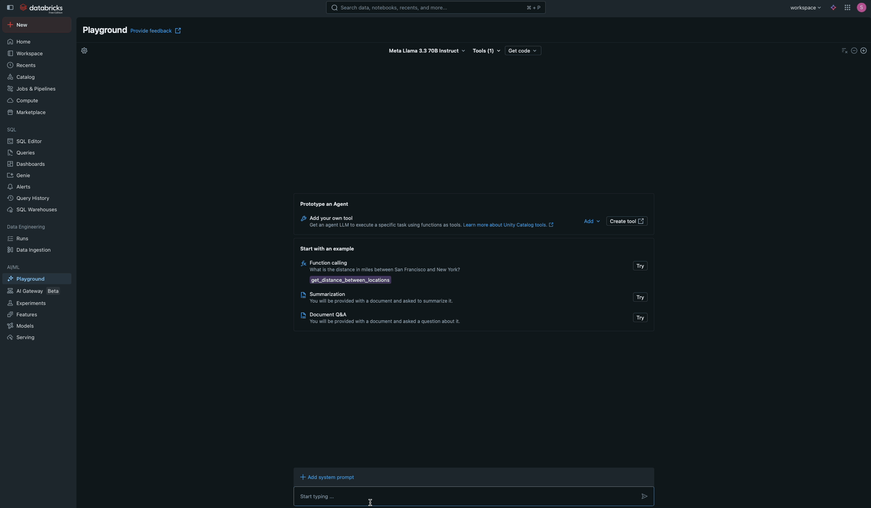Open the Playground settings gear

coord(83,51)
